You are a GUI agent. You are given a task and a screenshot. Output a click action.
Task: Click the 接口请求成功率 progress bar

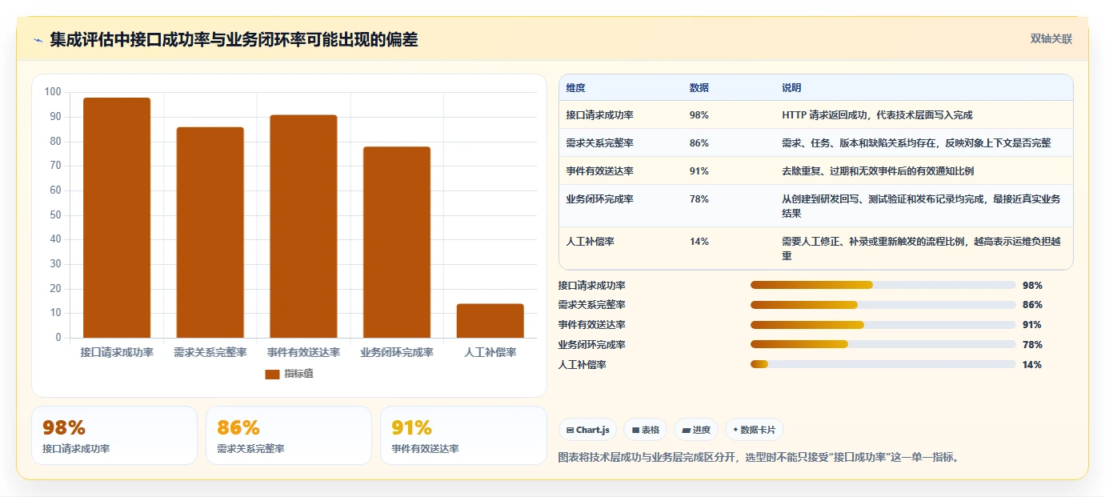(883, 285)
